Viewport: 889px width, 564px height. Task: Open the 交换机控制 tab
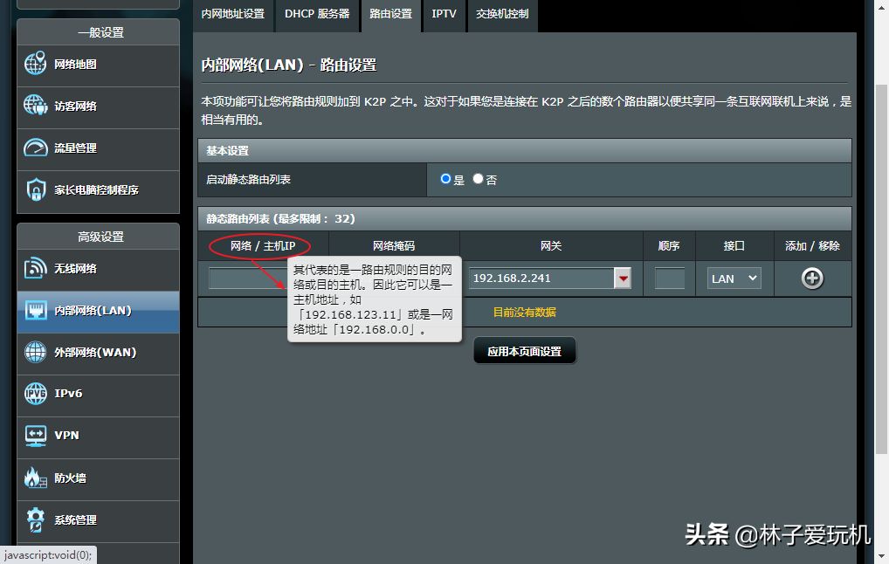(x=502, y=14)
